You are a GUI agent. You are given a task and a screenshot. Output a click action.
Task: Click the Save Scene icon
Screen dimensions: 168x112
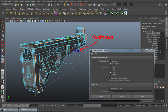(x=22, y=4)
